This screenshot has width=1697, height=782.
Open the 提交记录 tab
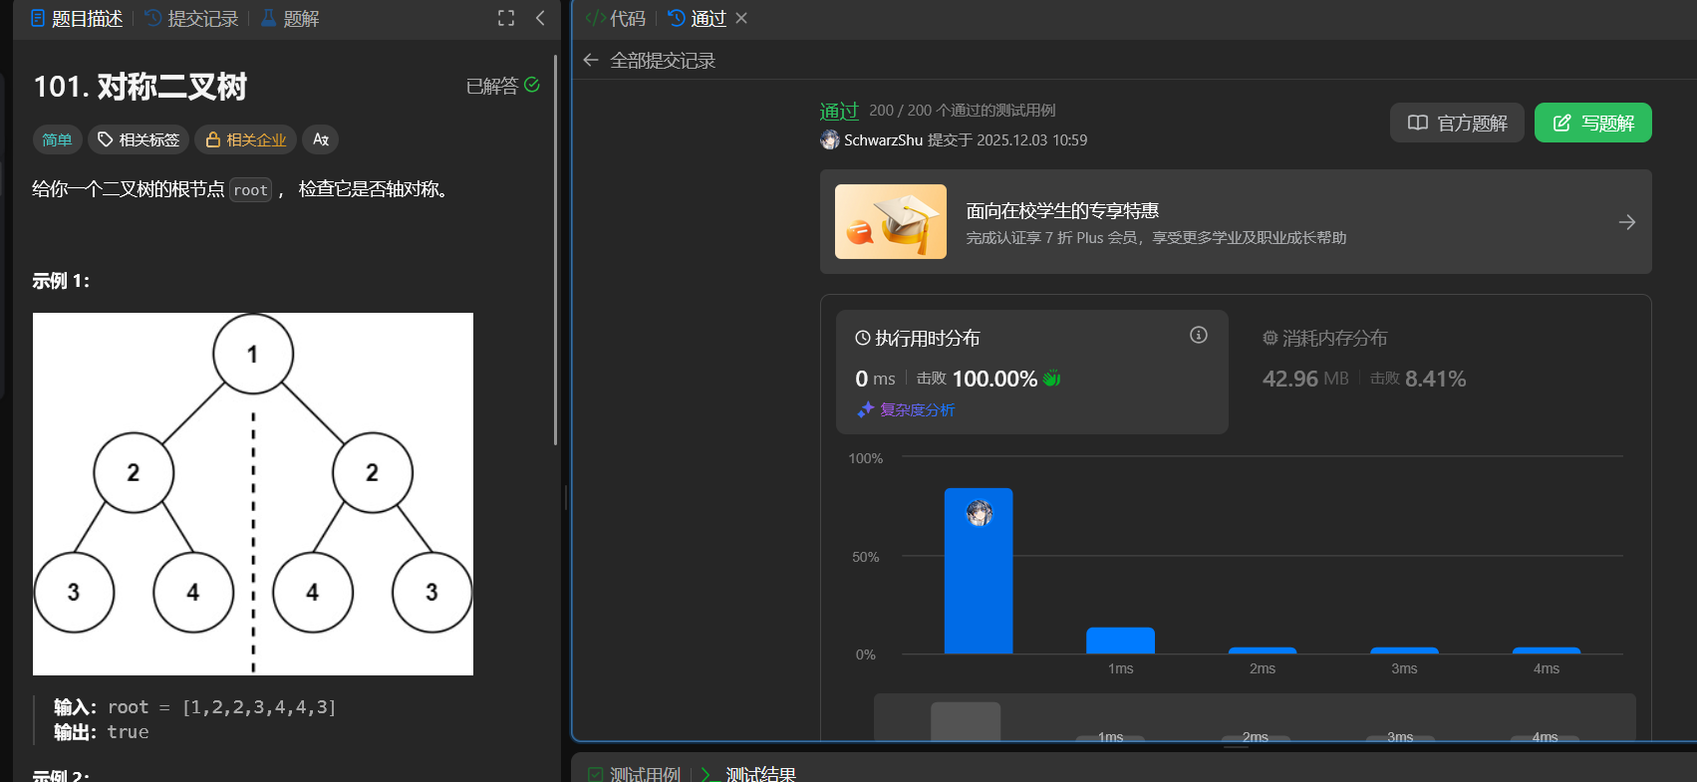point(192,19)
